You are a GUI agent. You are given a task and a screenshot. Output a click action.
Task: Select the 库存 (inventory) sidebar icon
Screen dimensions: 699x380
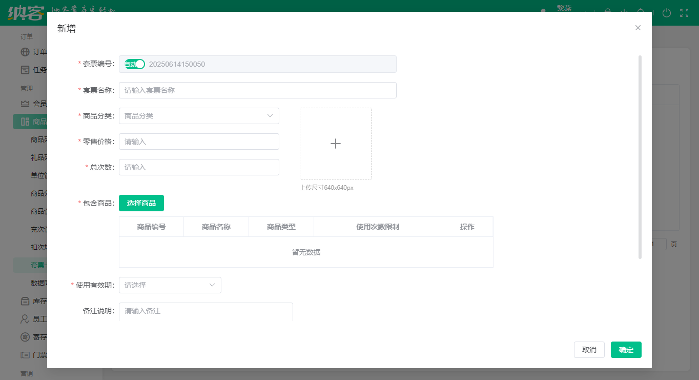pos(25,301)
